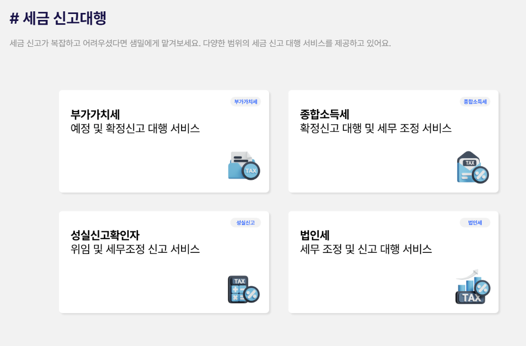Click the TAX calculator icon on 성실신고확인자 card
This screenshot has width=526, height=346.
point(243,289)
